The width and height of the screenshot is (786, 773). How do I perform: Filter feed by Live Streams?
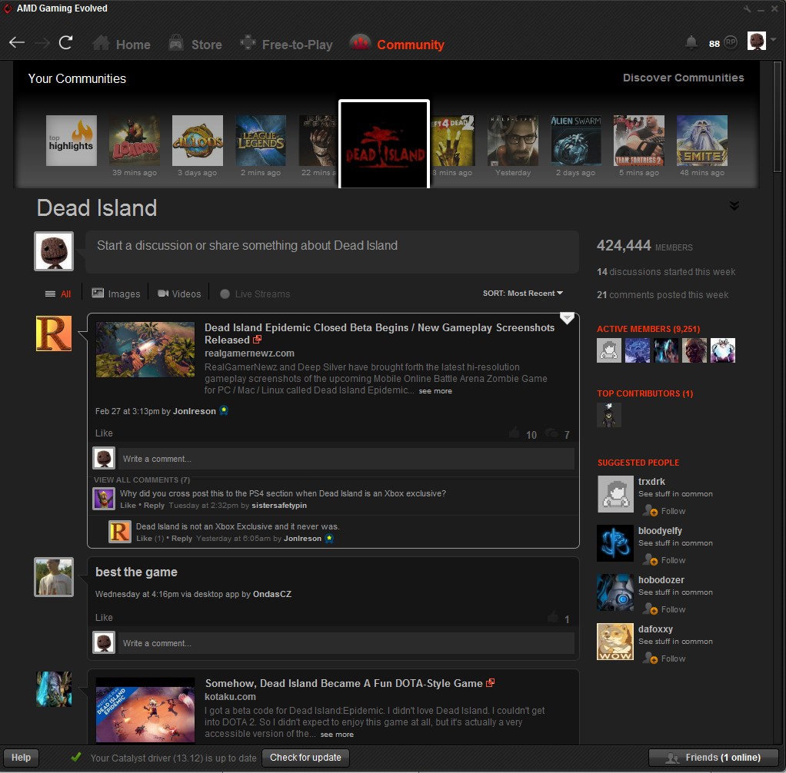click(x=255, y=294)
